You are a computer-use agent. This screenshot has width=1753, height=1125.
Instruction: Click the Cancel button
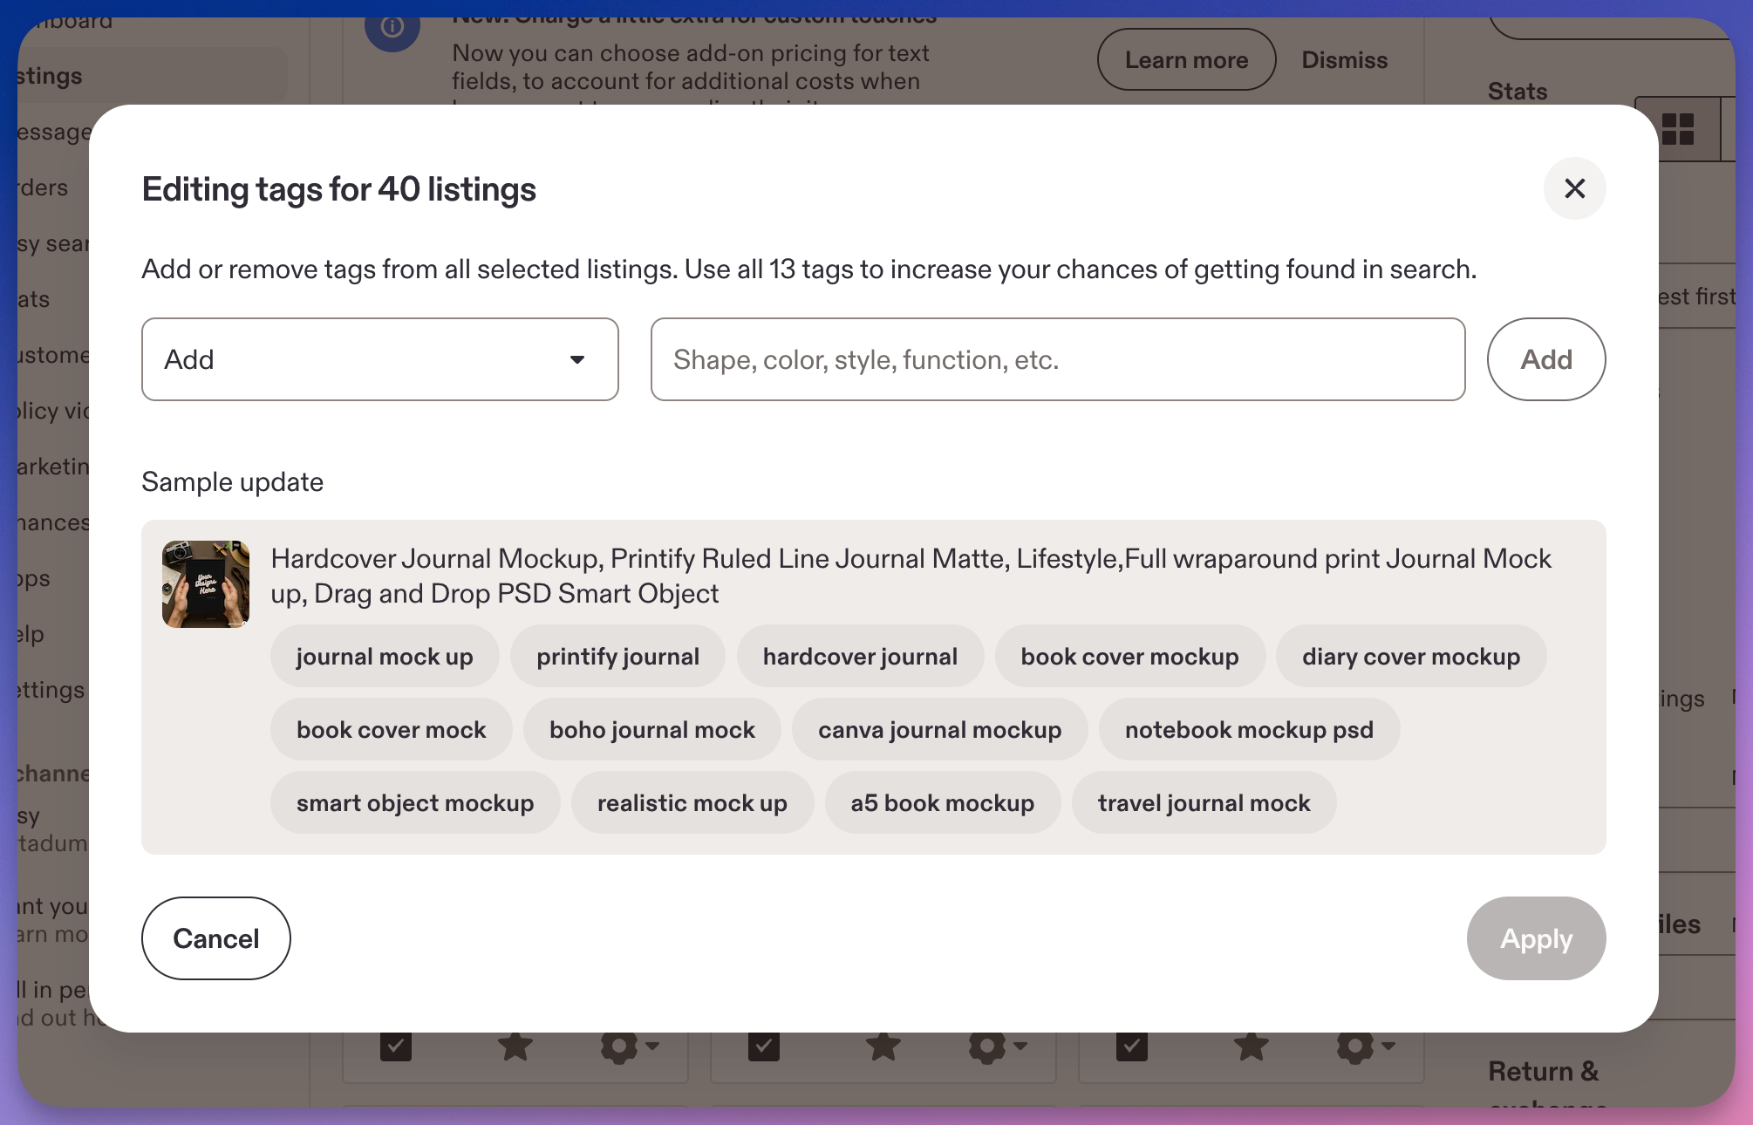(216, 938)
